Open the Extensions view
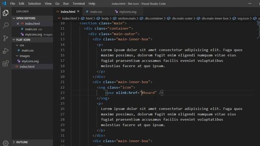 (x=5, y=63)
